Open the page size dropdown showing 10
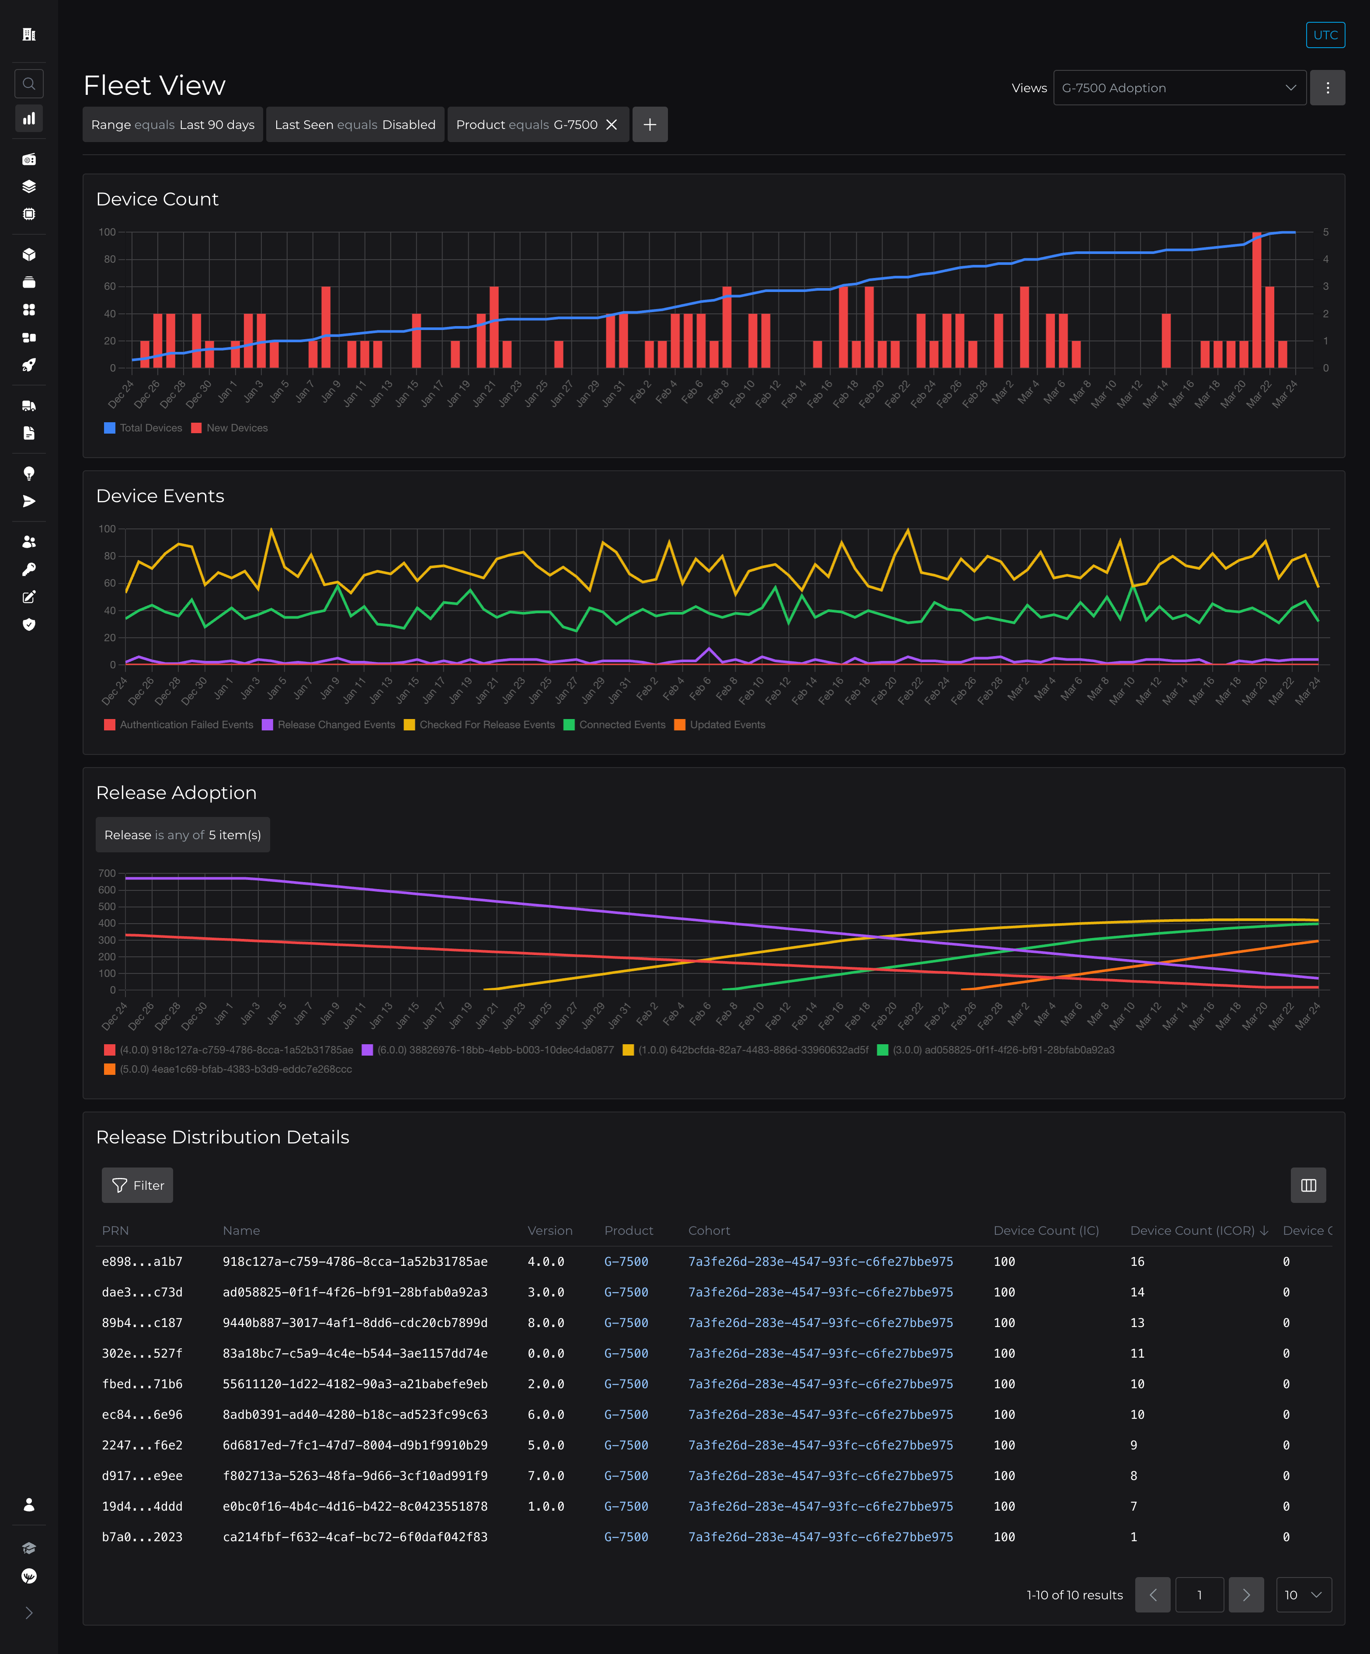Screen dimensions: 1370x1654 (x=1303, y=1595)
